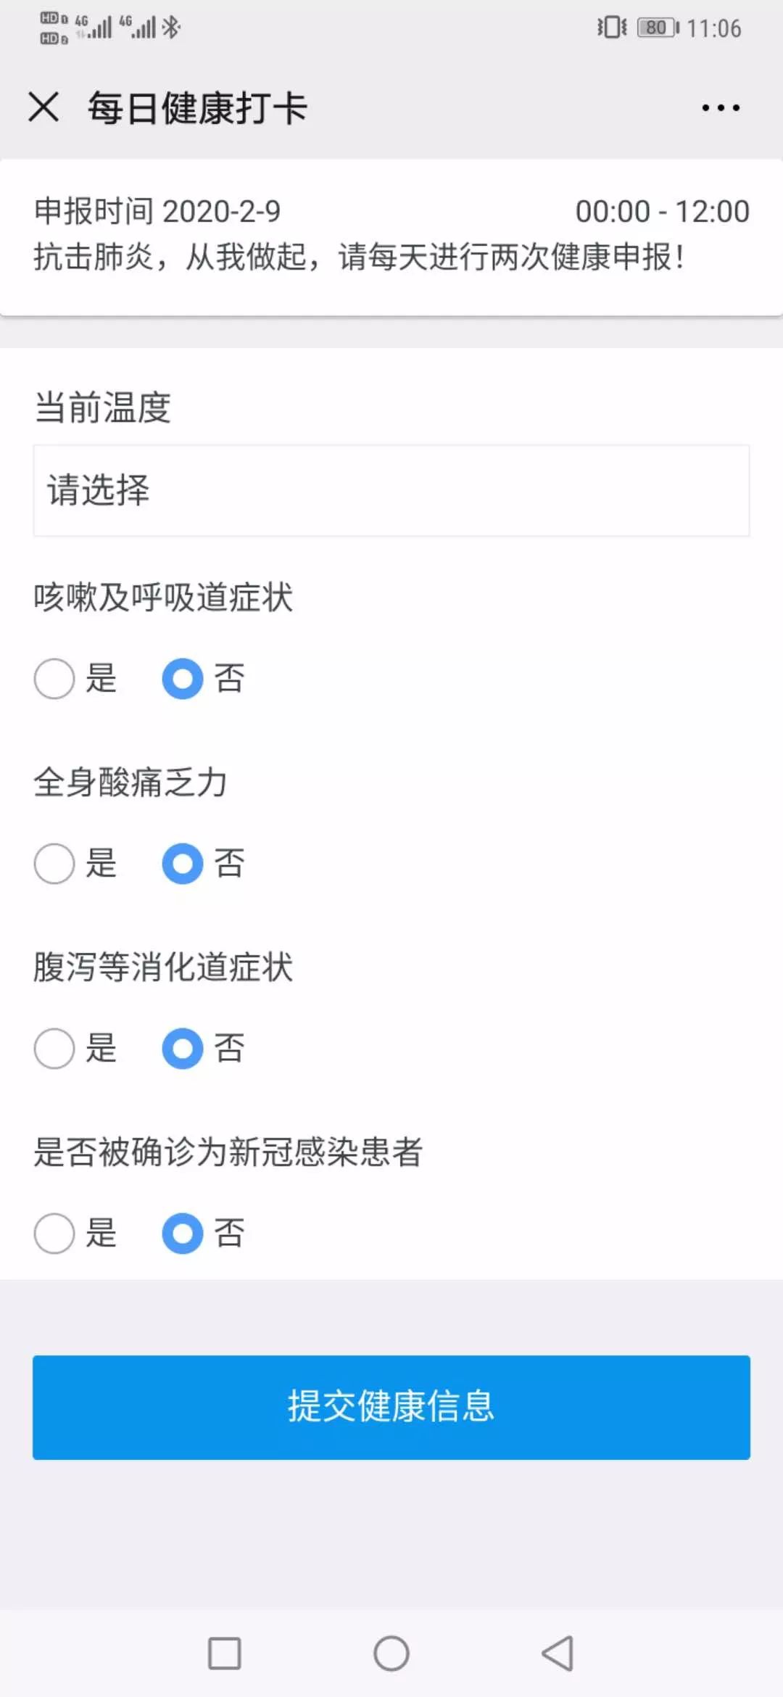
Task: Tap the clock time 11:06 in status bar
Action: pyautogui.click(x=714, y=28)
